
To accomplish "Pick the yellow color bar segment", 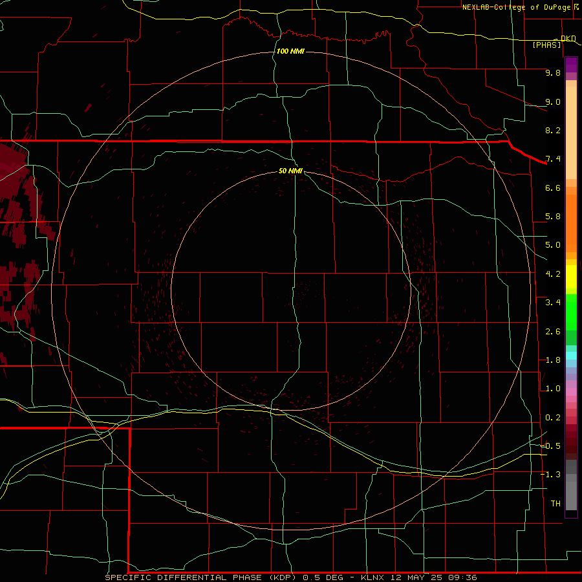I will tap(571, 277).
